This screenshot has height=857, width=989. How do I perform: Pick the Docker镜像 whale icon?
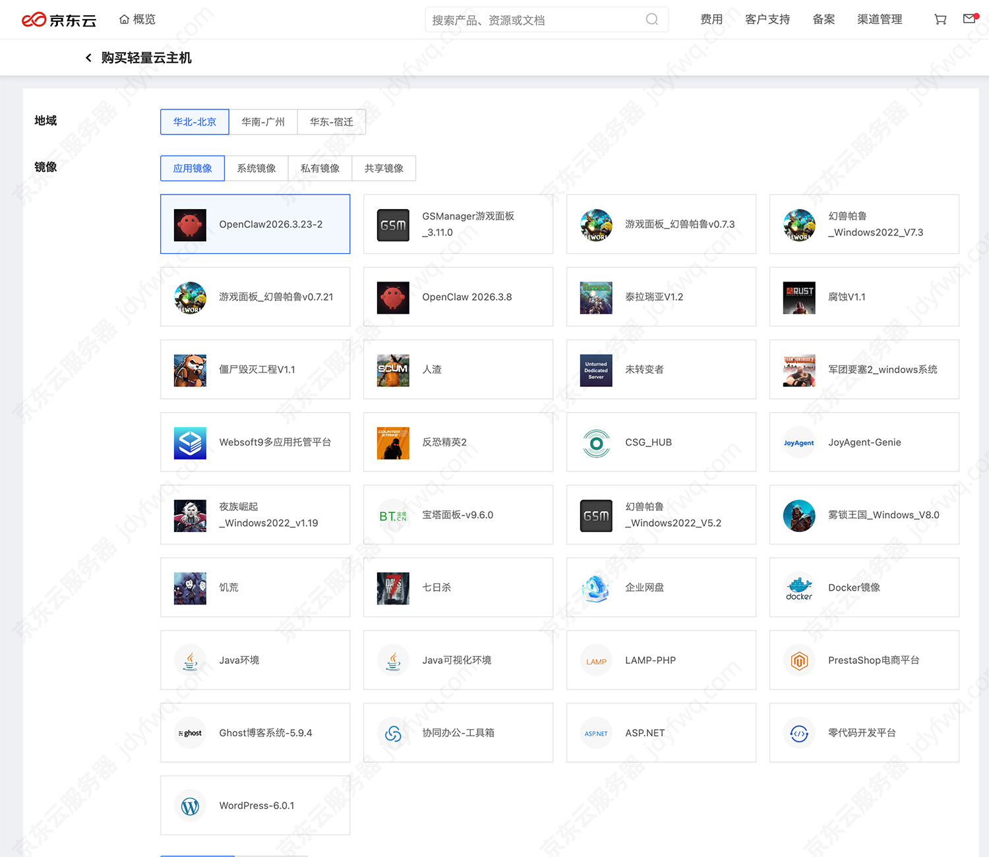799,588
